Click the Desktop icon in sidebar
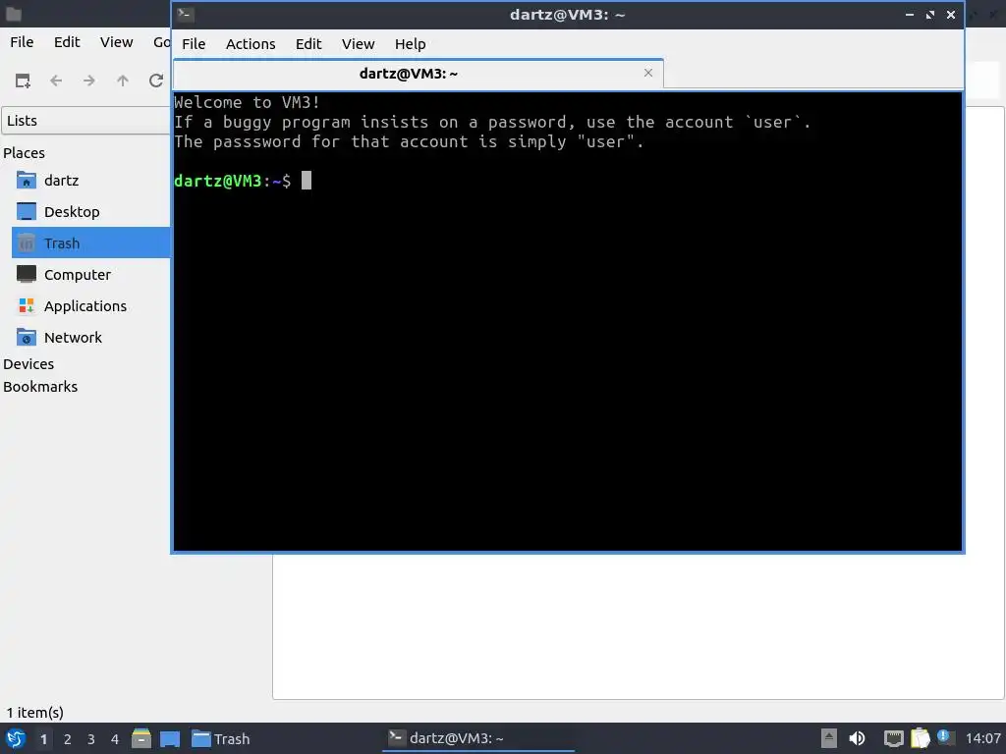This screenshot has width=1006, height=754. click(x=27, y=212)
